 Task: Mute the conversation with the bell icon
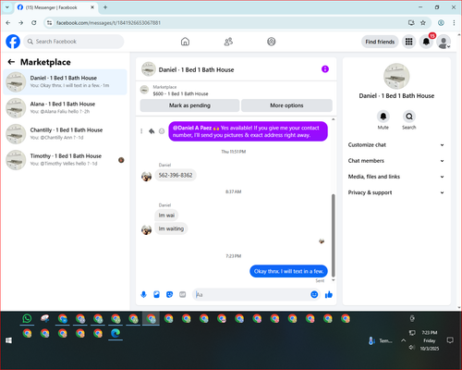(383, 117)
